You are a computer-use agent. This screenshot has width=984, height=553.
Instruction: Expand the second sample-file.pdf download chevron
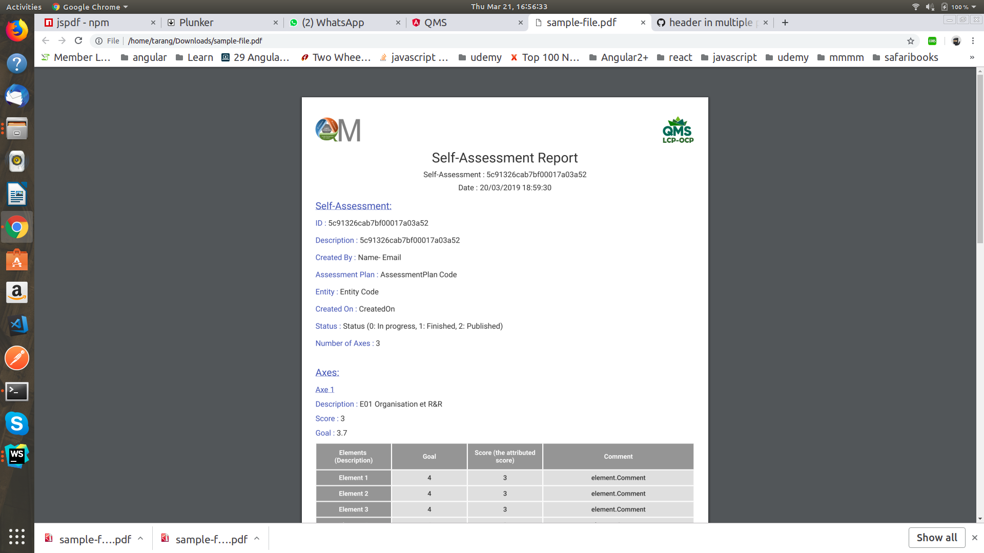click(256, 539)
